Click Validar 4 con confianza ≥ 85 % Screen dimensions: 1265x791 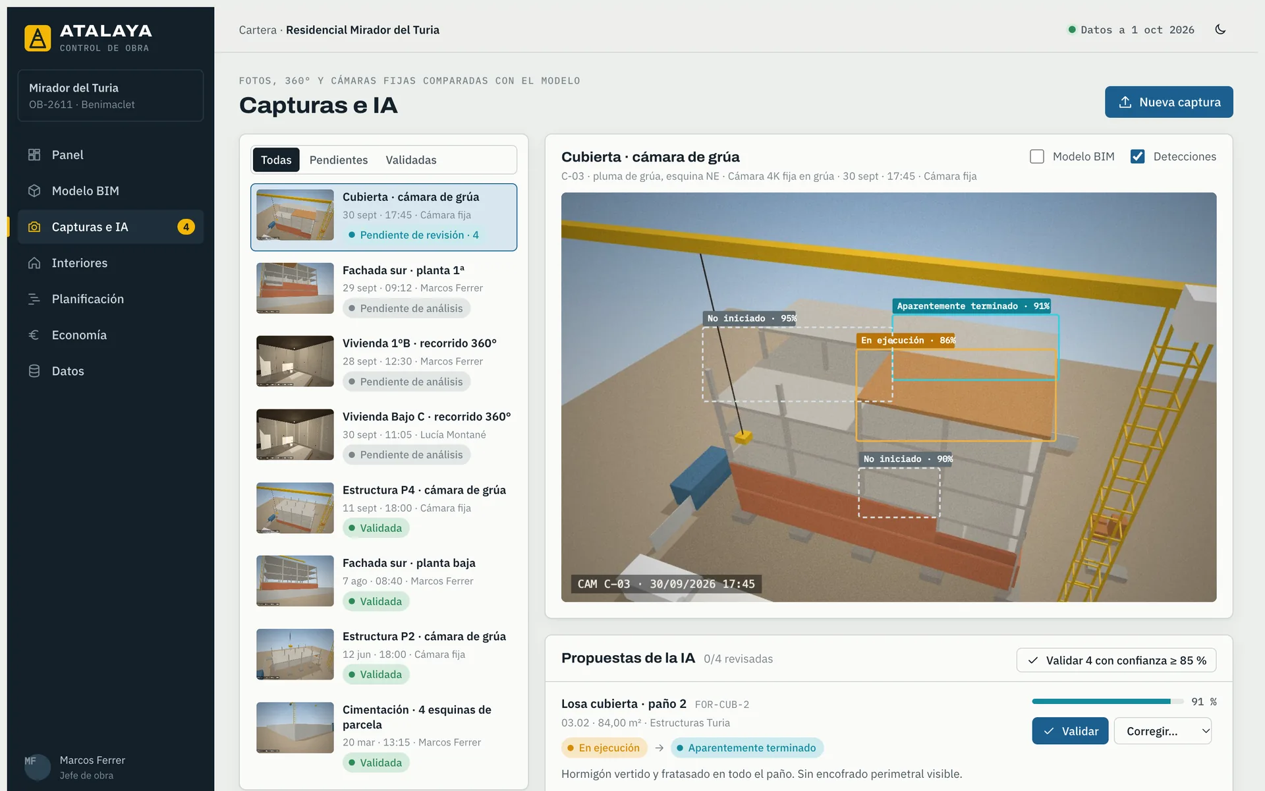pos(1116,660)
